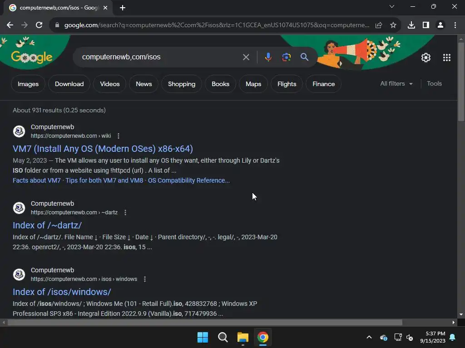Open the taskbar clock and date
465x348 pixels.
point(433,337)
